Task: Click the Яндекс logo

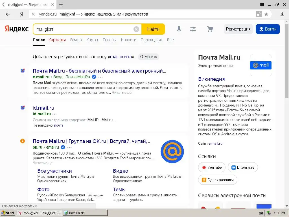Action: [x=17, y=29]
